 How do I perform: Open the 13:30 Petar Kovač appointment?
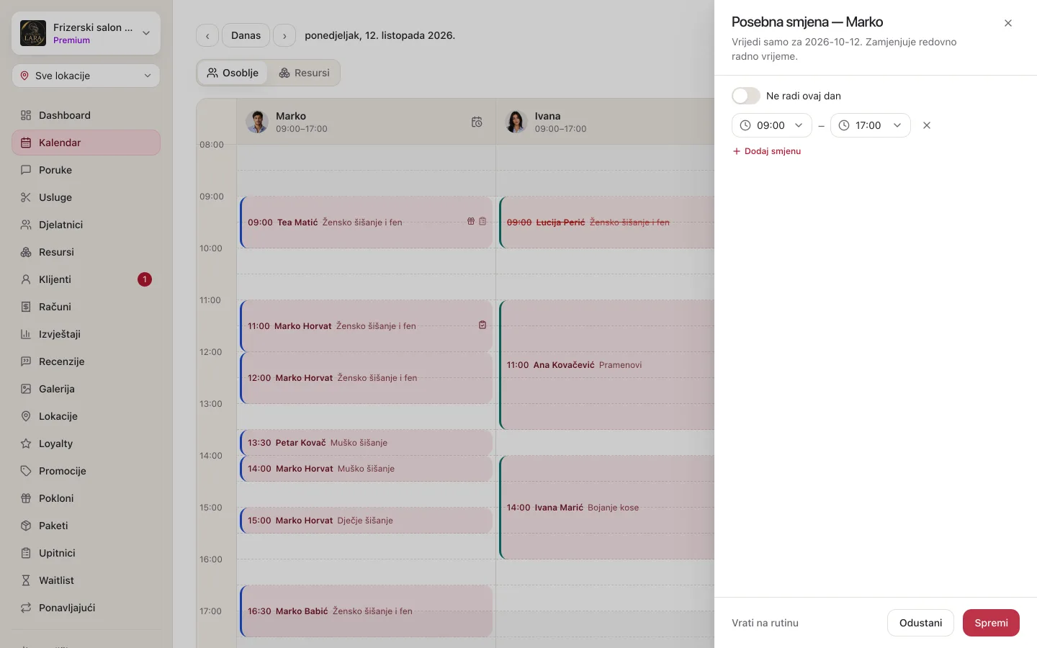point(366,443)
